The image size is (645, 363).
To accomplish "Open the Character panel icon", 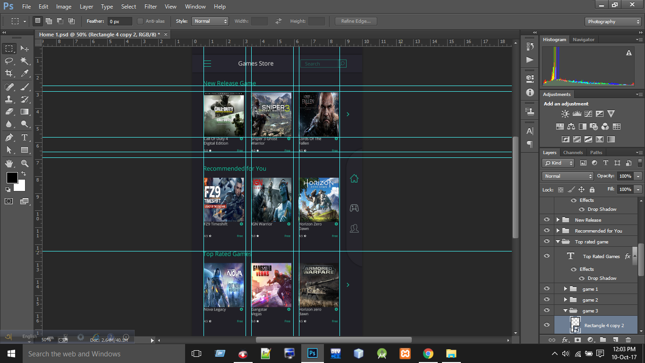I will tap(530, 131).
